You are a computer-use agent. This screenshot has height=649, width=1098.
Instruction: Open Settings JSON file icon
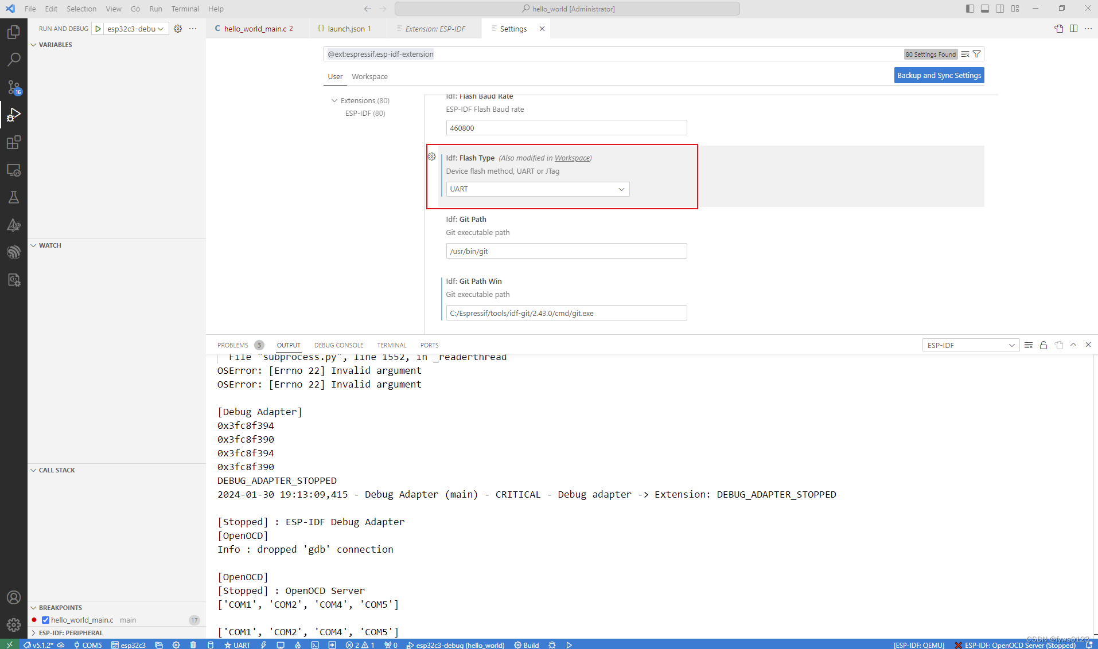pyautogui.click(x=1059, y=29)
